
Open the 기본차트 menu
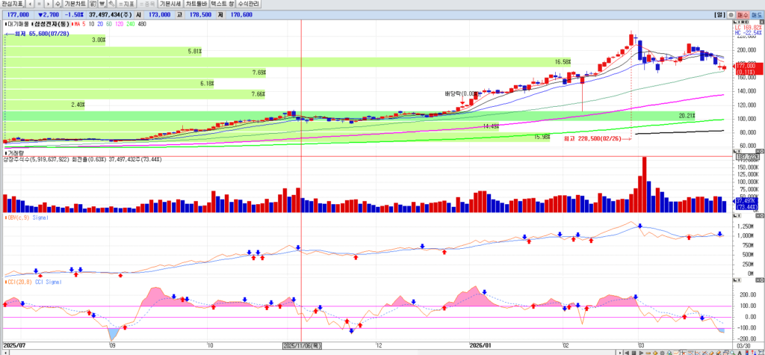(75, 4)
